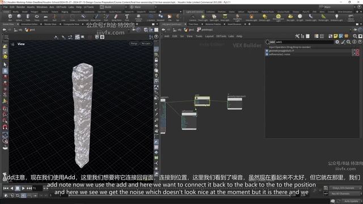Open the Persp camera dropdown in viewport

click(134, 44)
